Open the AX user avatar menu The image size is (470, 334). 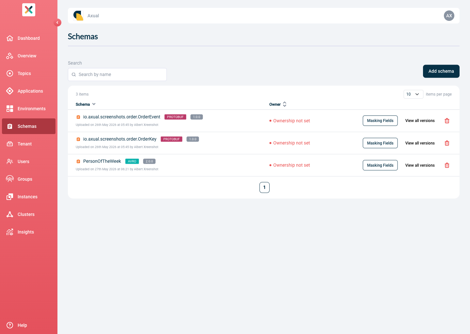click(x=449, y=16)
